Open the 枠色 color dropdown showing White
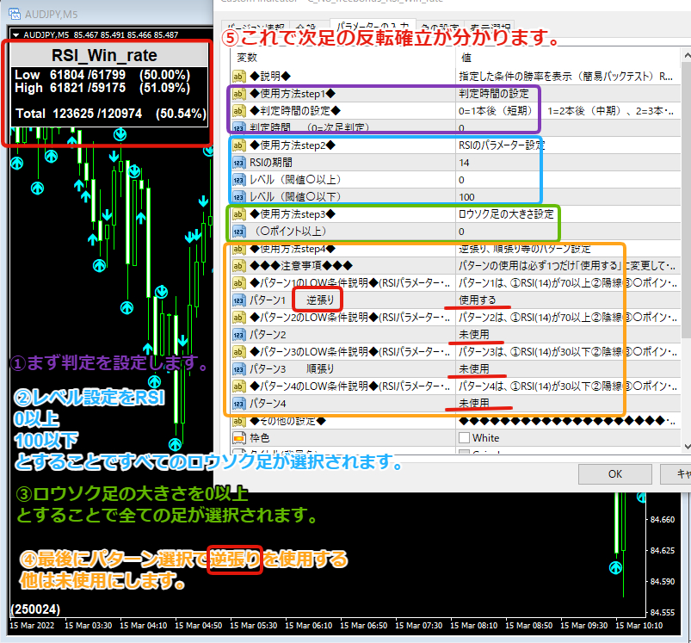 tap(568, 438)
